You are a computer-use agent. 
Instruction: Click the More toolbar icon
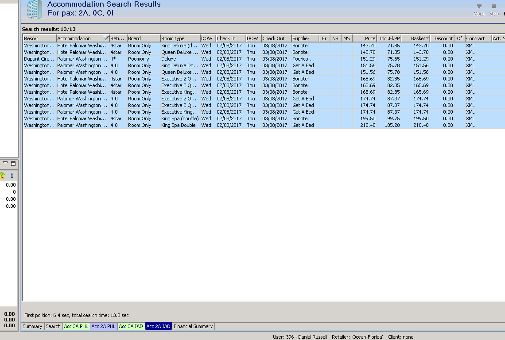pos(479,10)
